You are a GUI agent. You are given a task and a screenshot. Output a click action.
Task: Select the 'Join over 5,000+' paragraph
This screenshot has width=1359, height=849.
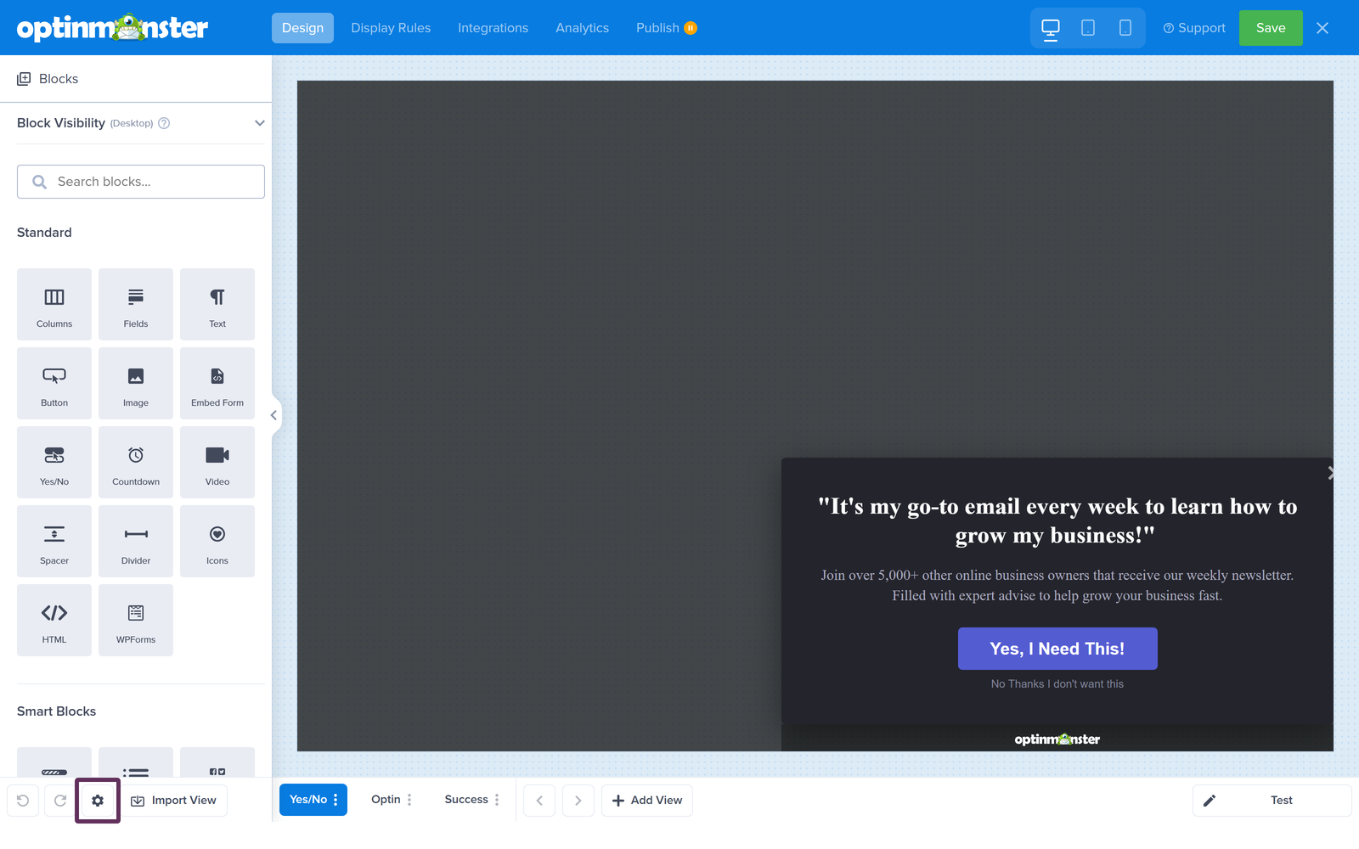coord(1057,586)
